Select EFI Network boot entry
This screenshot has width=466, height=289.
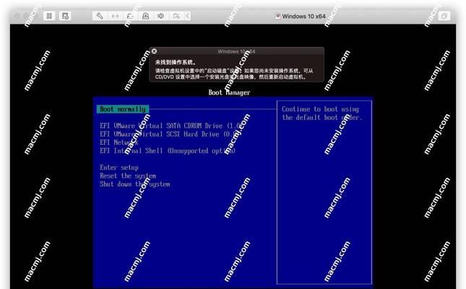(x=119, y=142)
